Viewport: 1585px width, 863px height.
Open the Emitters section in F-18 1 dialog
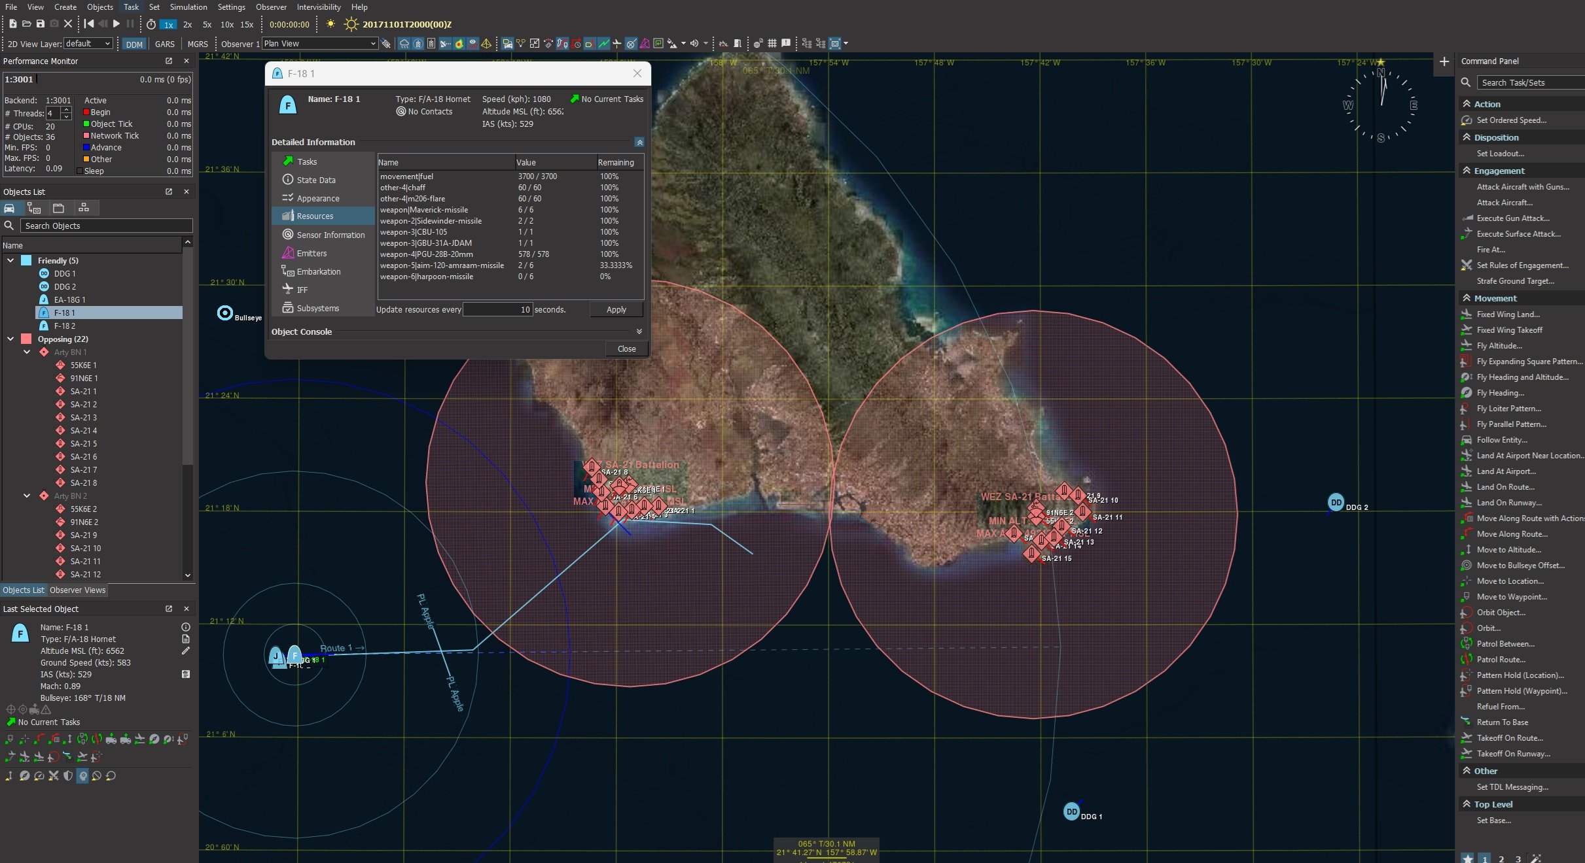pos(312,254)
